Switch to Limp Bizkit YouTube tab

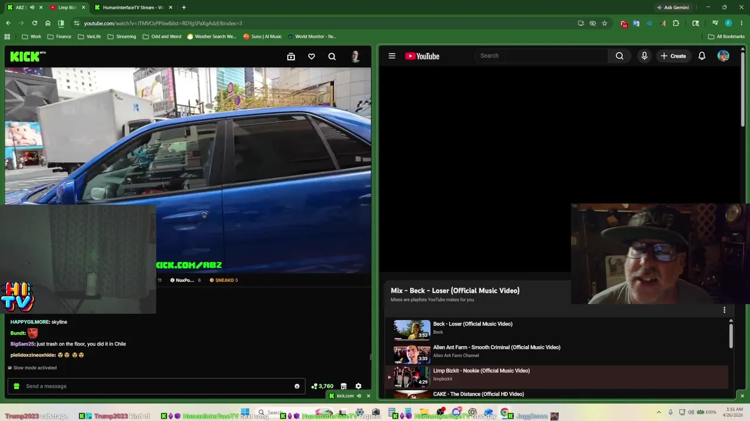67,8
